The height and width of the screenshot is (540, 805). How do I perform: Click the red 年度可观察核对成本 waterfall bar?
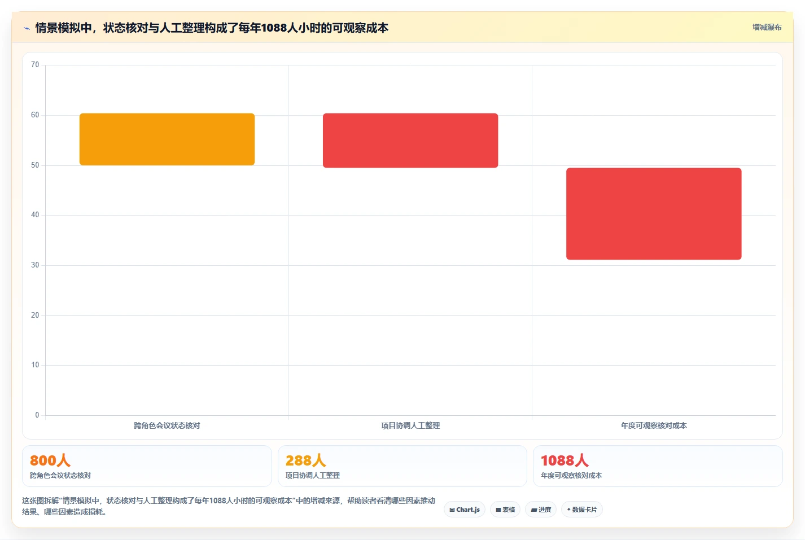coord(654,214)
